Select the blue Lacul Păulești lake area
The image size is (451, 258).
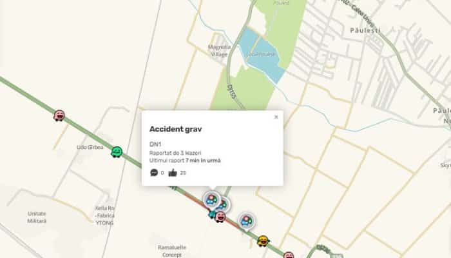(x=262, y=55)
